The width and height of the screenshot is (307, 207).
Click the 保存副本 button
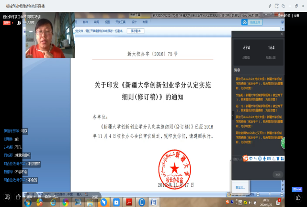coord(136,31)
